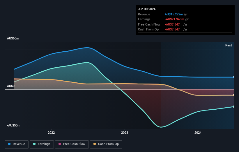Select the 2023 x-axis label
The height and width of the screenshot is (152, 239).
click(125, 133)
